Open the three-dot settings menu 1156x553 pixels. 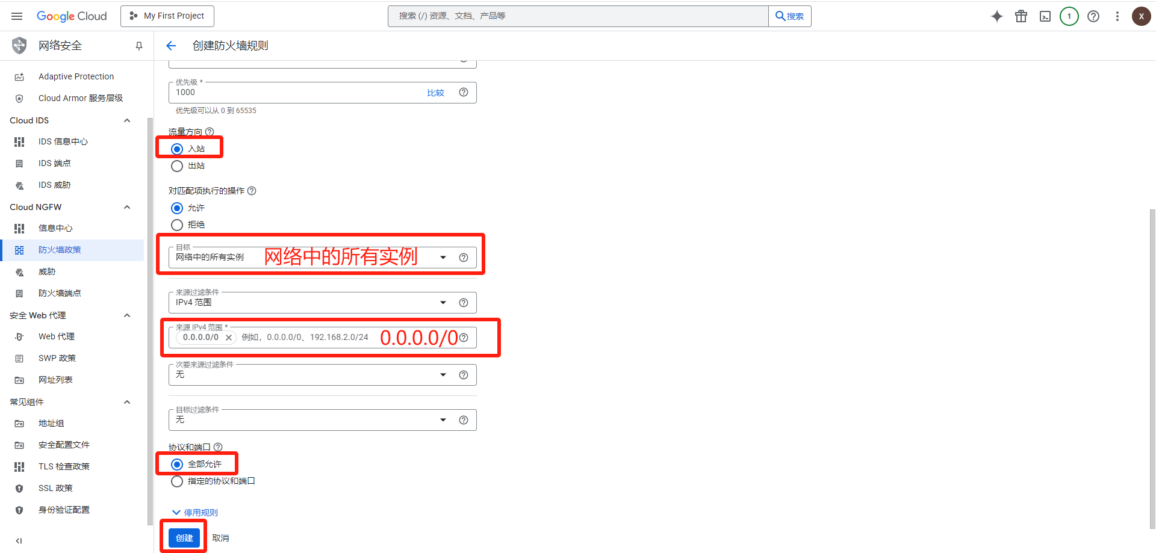tap(1117, 16)
